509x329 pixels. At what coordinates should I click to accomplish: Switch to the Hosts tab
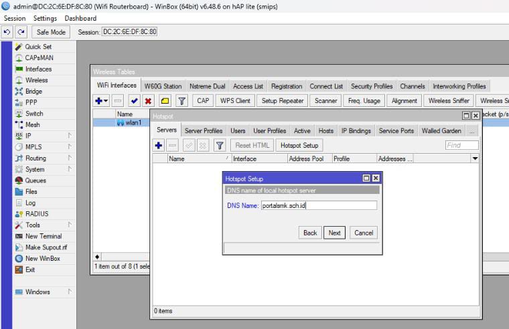[326, 131]
